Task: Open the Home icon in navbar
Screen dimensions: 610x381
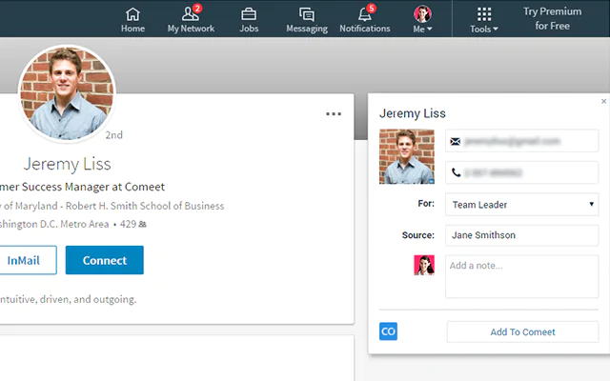Action: [x=132, y=19]
